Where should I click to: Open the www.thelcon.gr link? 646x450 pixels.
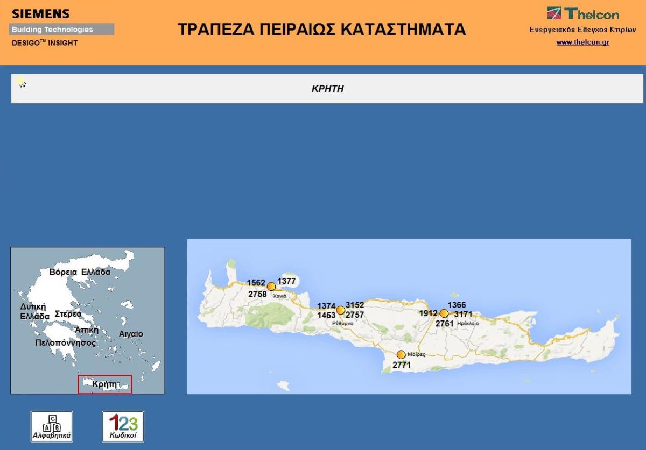click(x=583, y=42)
